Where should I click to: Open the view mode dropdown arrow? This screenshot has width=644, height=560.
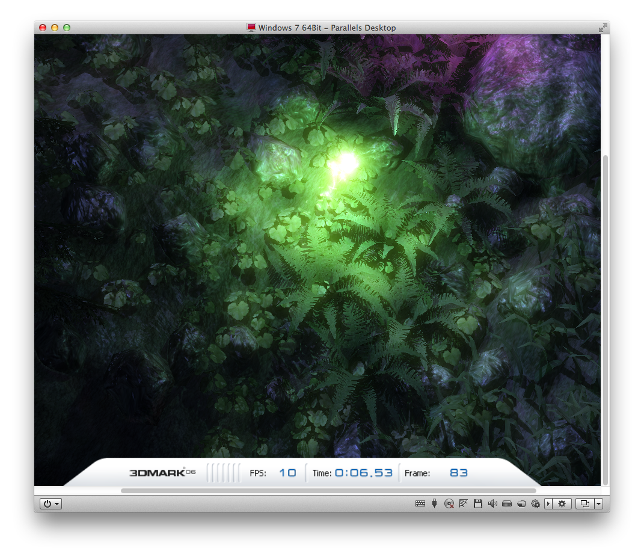click(x=598, y=503)
